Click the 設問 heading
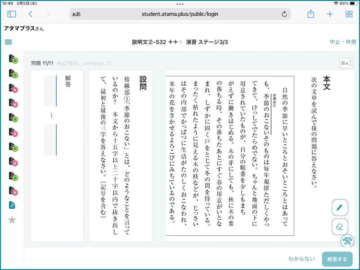 [x=143, y=83]
